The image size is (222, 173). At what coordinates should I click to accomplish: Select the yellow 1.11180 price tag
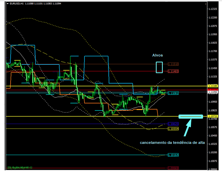click(x=213, y=86)
